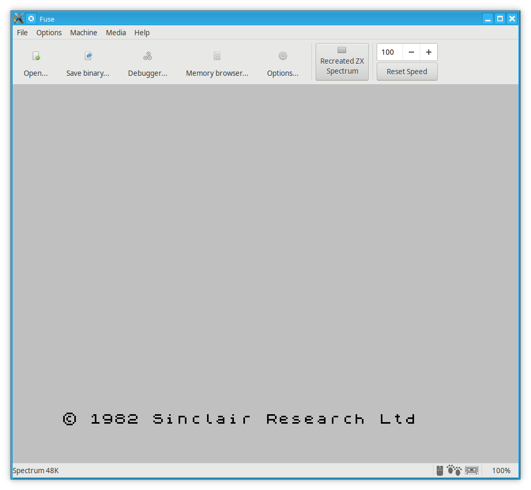
Task: Decrease emulation speed with minus button
Action: click(411, 52)
